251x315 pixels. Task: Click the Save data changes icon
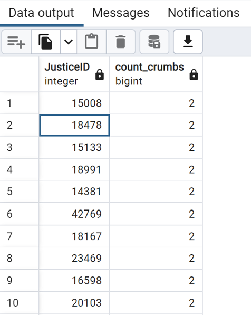(154, 42)
